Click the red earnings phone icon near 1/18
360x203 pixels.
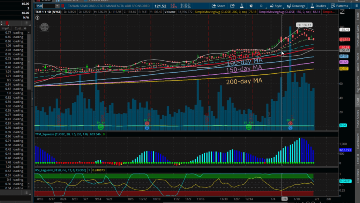coord(290,124)
